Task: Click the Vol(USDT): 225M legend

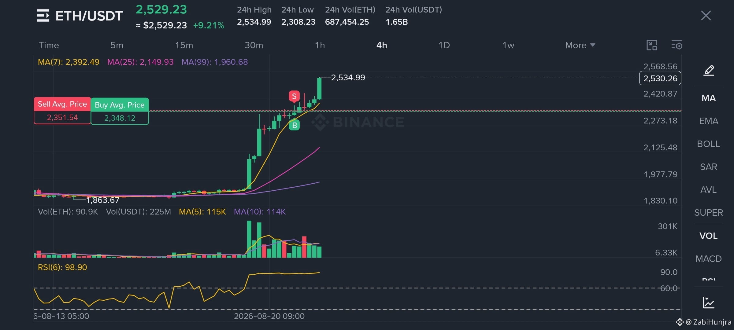Action: coord(138,212)
